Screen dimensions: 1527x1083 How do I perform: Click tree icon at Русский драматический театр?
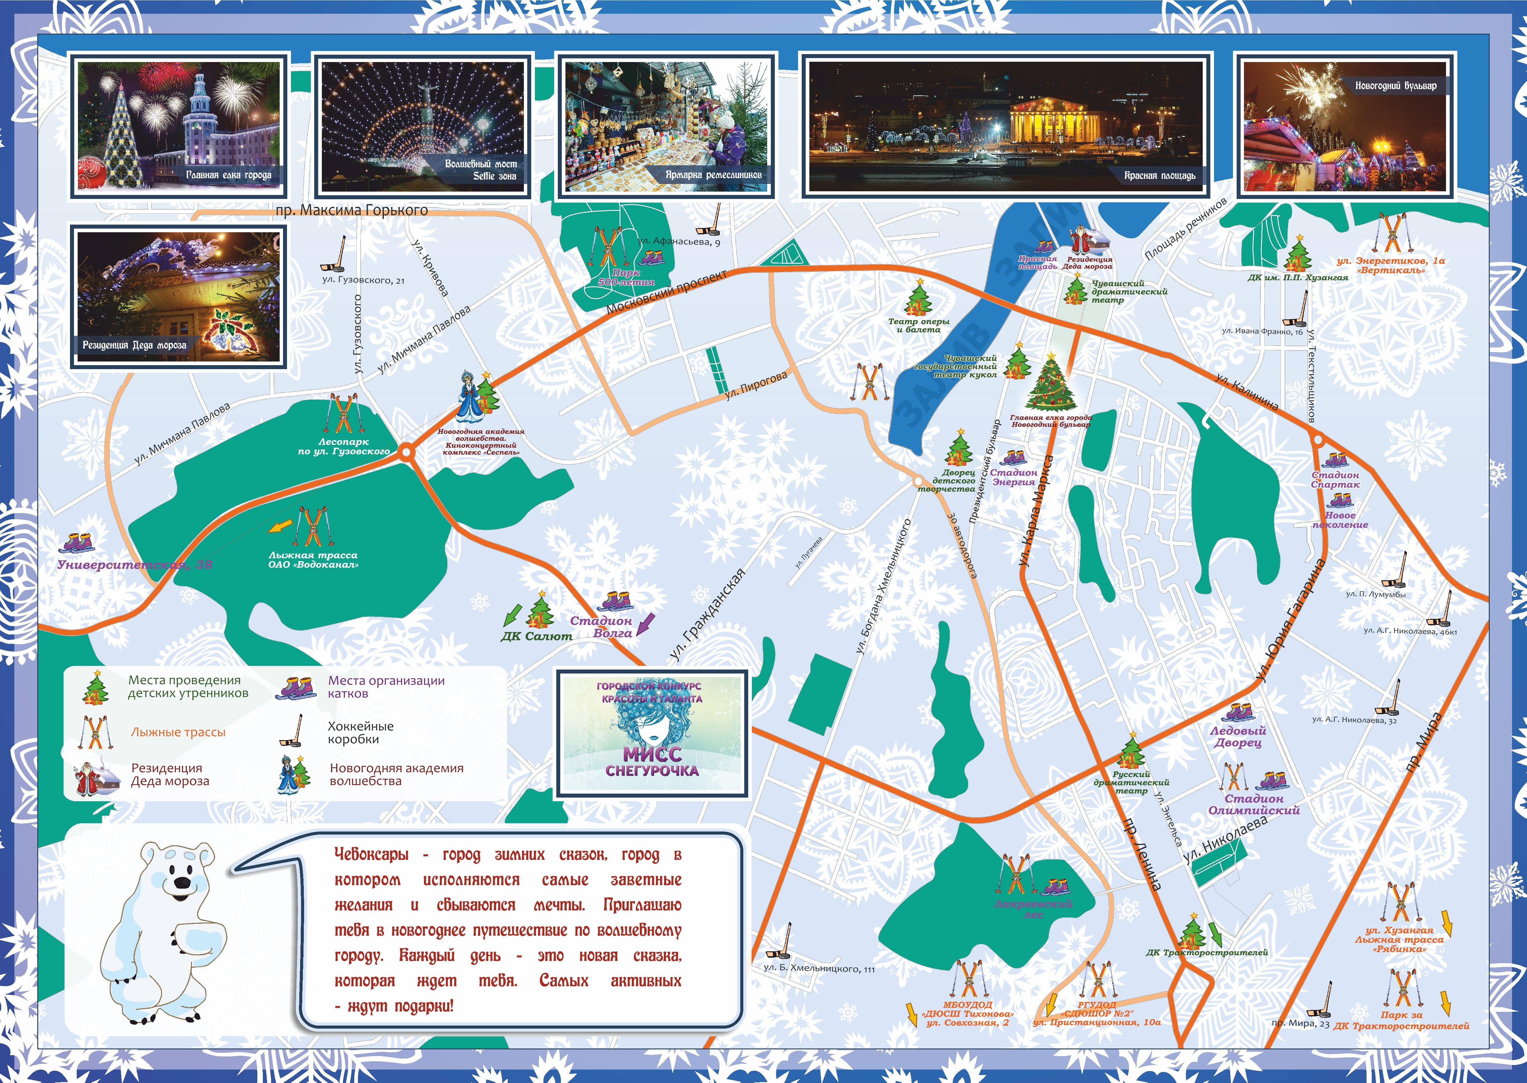[1131, 750]
